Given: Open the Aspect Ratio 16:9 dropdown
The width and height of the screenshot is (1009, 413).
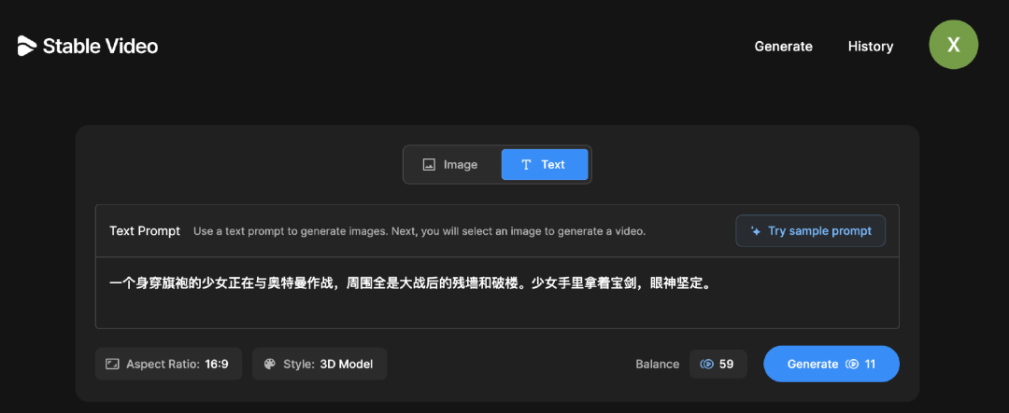Looking at the screenshot, I should (x=168, y=365).
